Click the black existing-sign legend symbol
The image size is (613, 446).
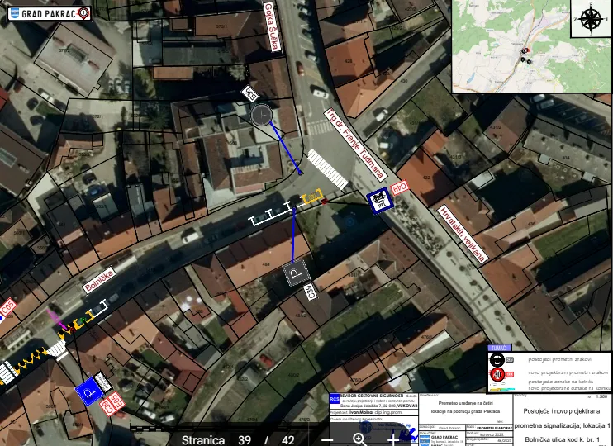(497, 359)
